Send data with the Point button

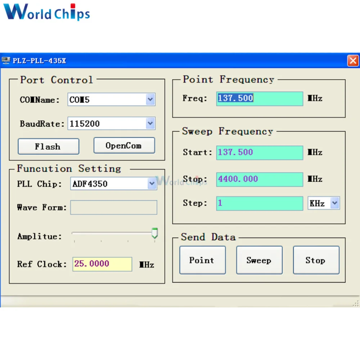[202, 260]
